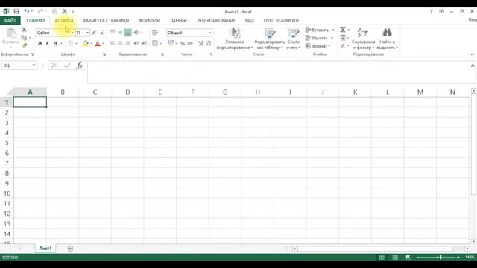The height and width of the screenshot is (268, 477).
Task: Open the Формат cells menu
Action: click(x=318, y=46)
